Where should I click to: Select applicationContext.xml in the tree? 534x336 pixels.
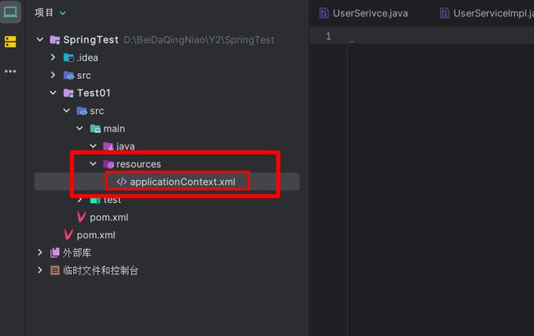[x=182, y=182]
